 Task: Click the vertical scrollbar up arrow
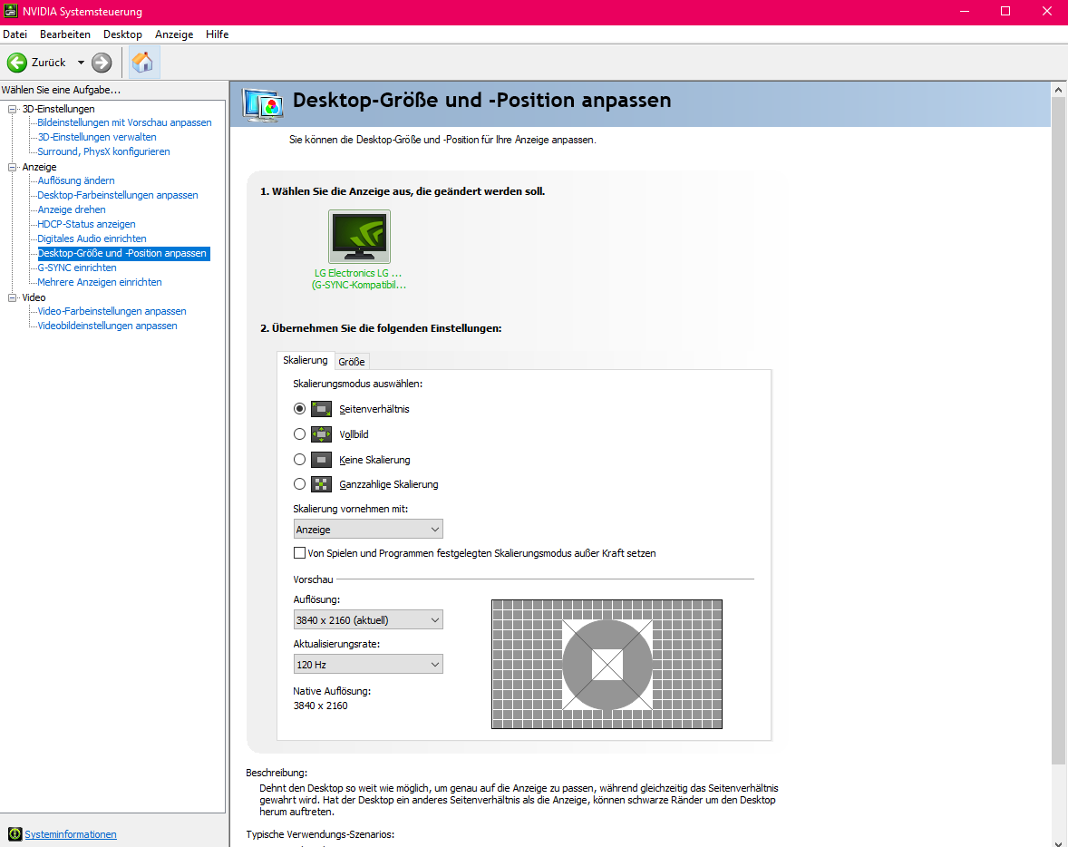point(1058,89)
